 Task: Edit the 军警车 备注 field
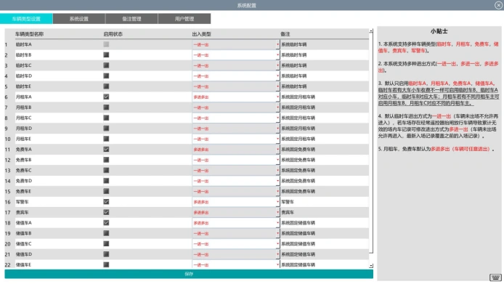click(x=325, y=202)
